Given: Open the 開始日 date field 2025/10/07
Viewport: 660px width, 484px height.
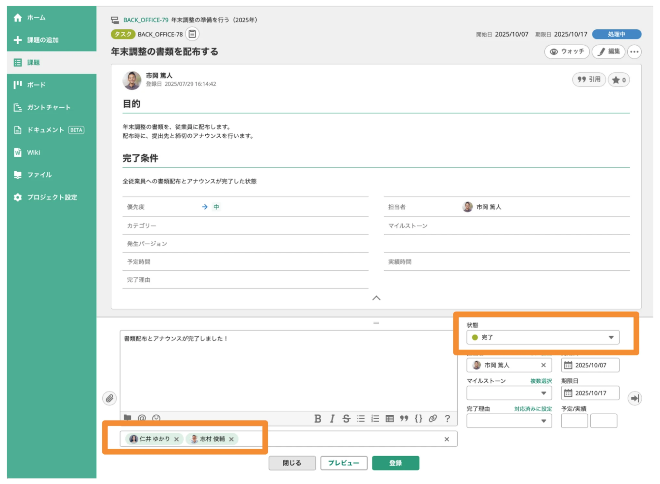Looking at the screenshot, I should [590, 365].
